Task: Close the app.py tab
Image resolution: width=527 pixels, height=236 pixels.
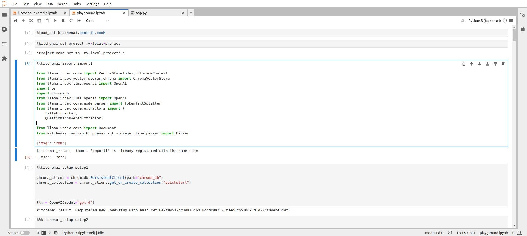Action: click(183, 13)
